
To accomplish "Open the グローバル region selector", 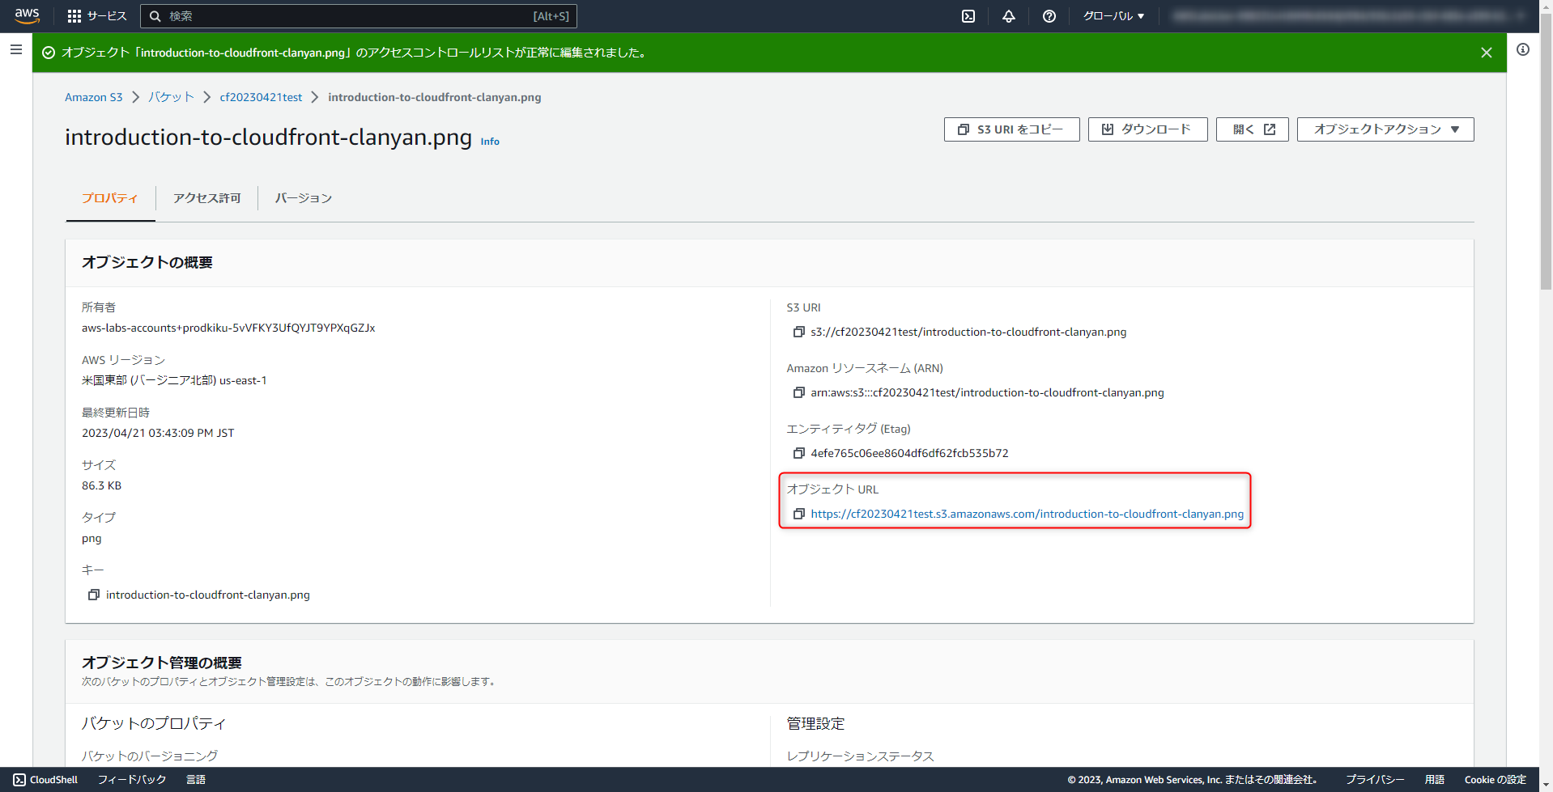I will pos(1113,15).
